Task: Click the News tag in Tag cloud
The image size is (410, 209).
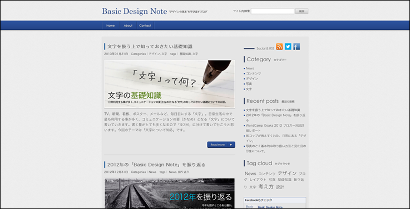Action: pos(250,173)
